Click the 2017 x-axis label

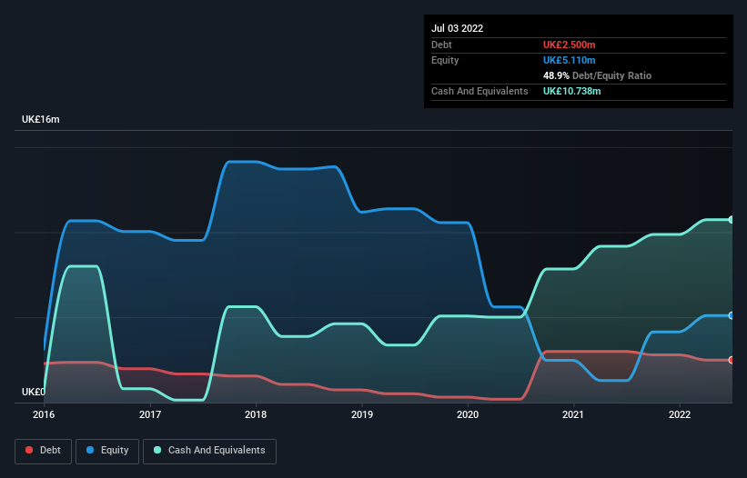click(150, 414)
